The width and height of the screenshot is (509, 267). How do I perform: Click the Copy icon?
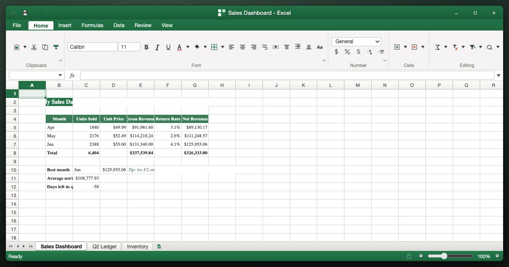[45, 47]
